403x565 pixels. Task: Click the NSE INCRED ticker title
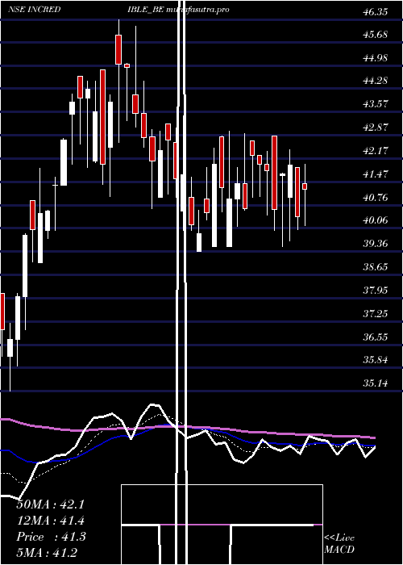[x=34, y=10]
